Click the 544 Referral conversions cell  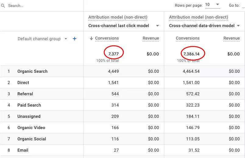[x=115, y=94]
